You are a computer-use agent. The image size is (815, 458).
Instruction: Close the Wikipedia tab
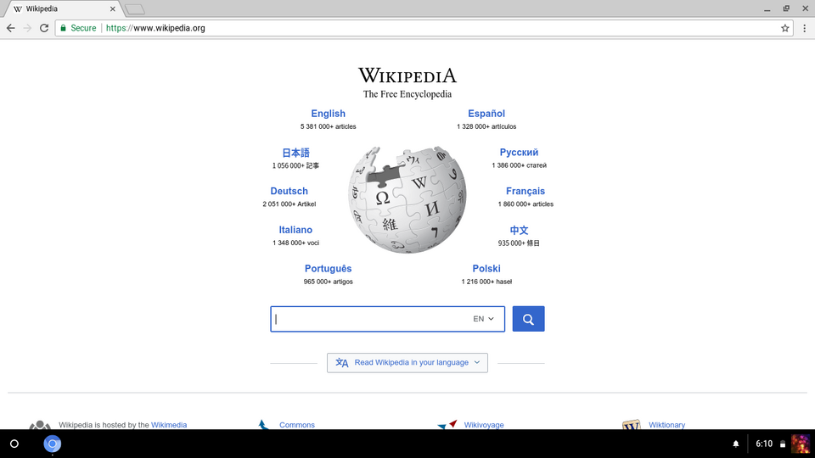click(112, 8)
